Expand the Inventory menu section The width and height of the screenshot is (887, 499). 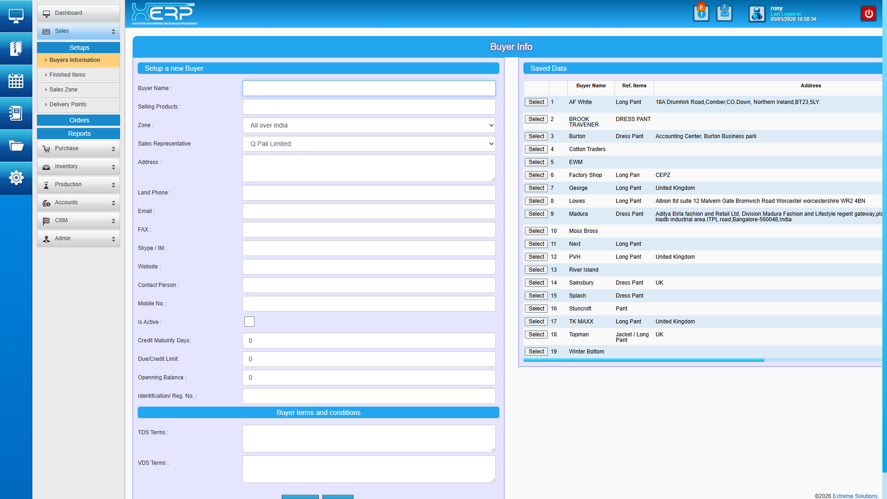[x=79, y=166]
